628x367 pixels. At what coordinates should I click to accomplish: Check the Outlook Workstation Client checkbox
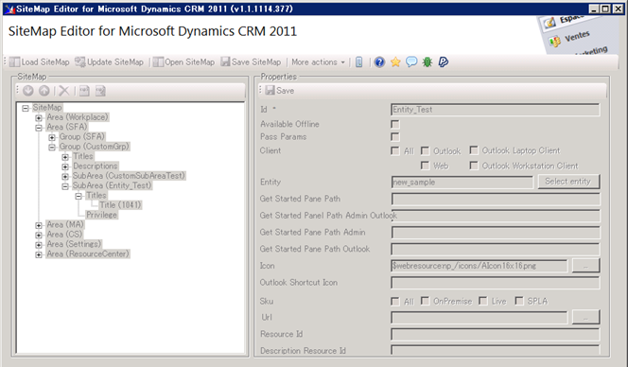pos(474,166)
